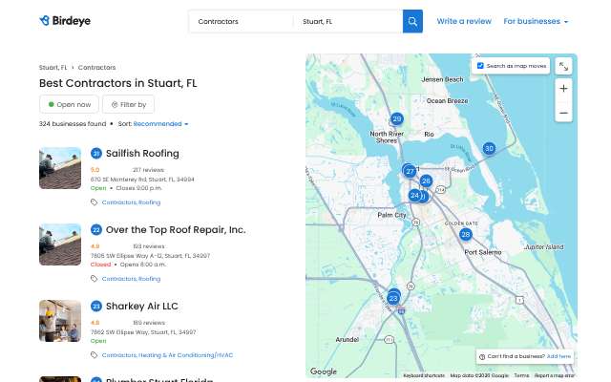Screen dimensions: 611x382
Task: Open Contractors, Roofing tags under Over the Top
Action: point(132,279)
